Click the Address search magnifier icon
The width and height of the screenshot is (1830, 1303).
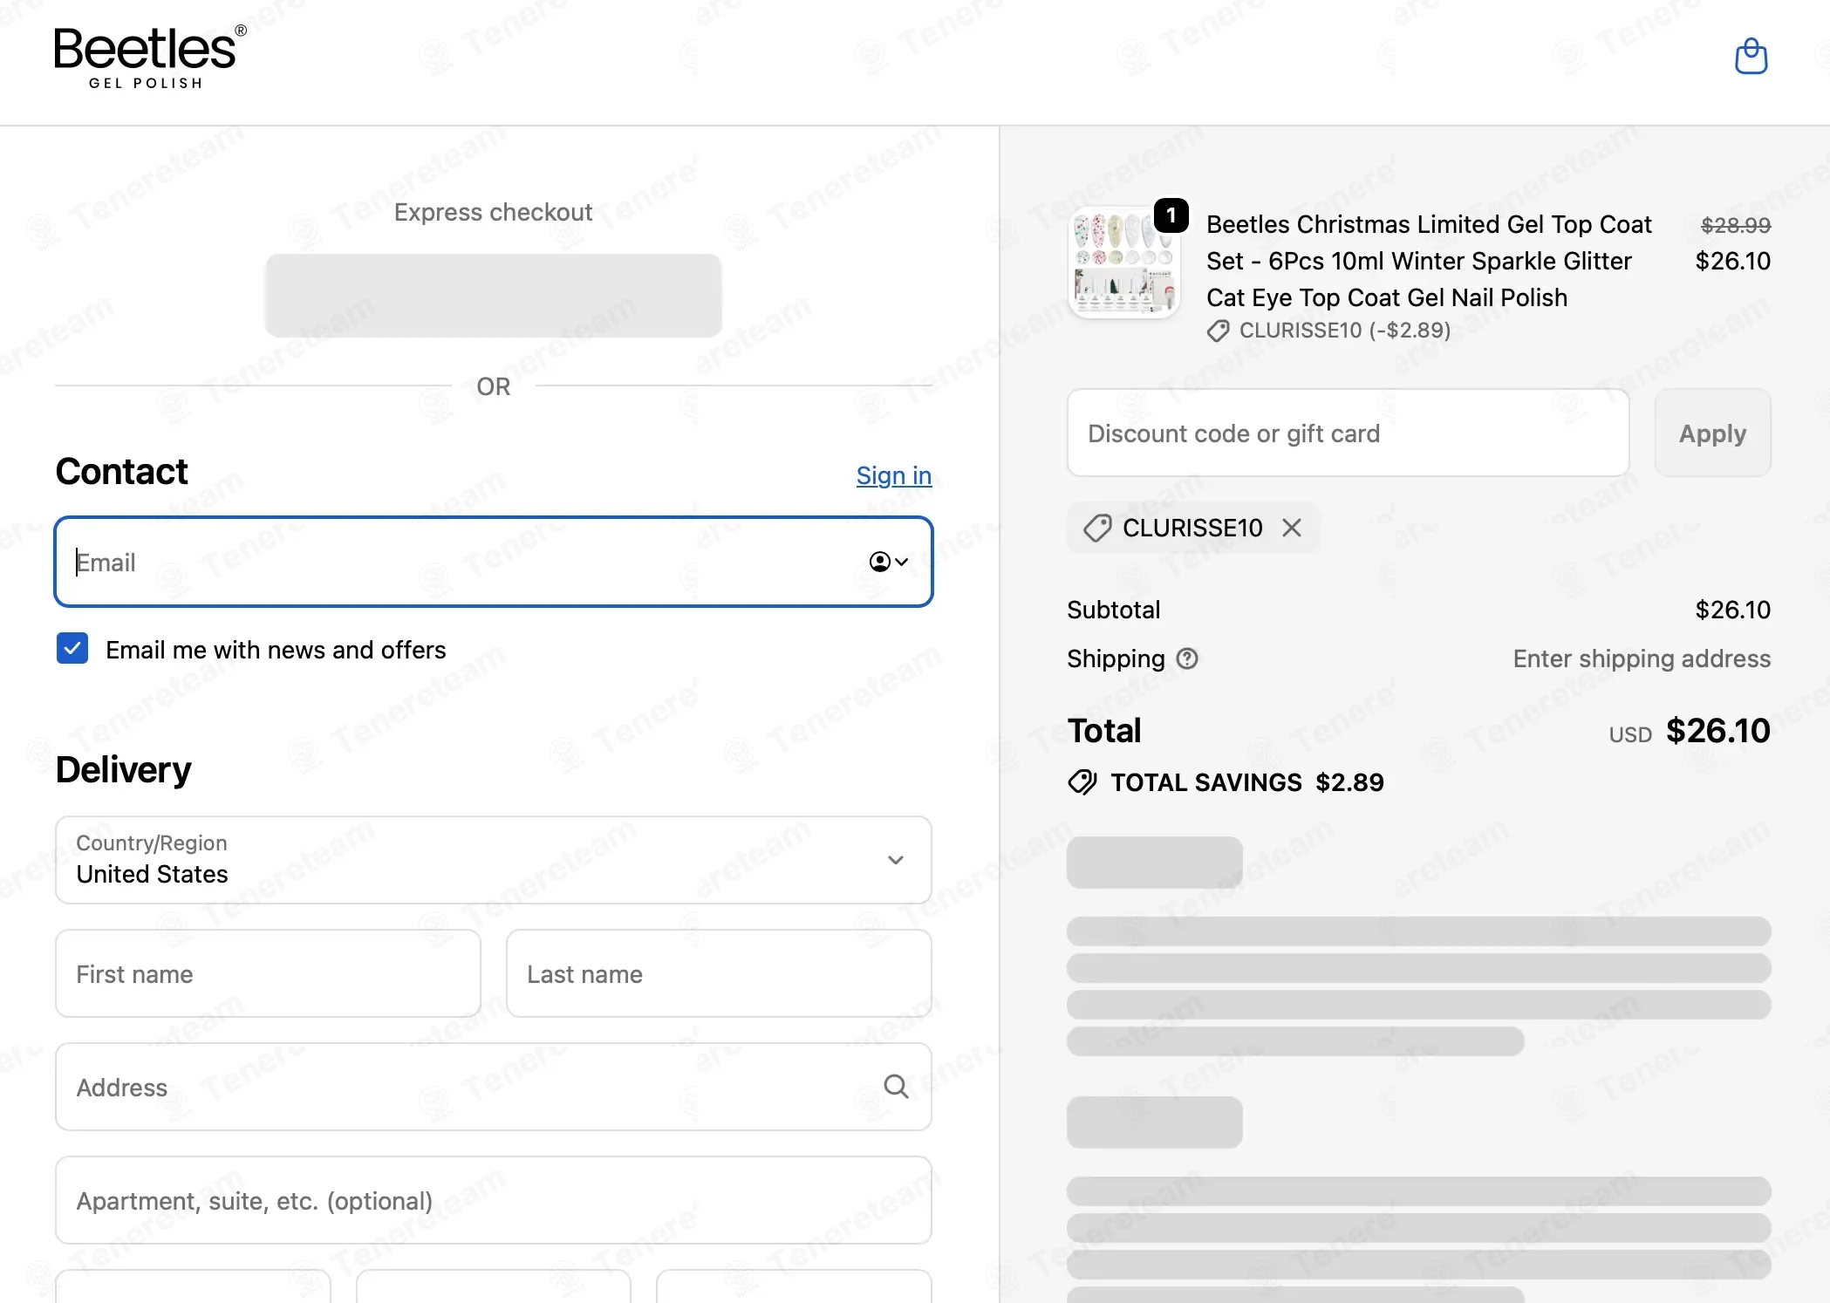coord(896,1087)
